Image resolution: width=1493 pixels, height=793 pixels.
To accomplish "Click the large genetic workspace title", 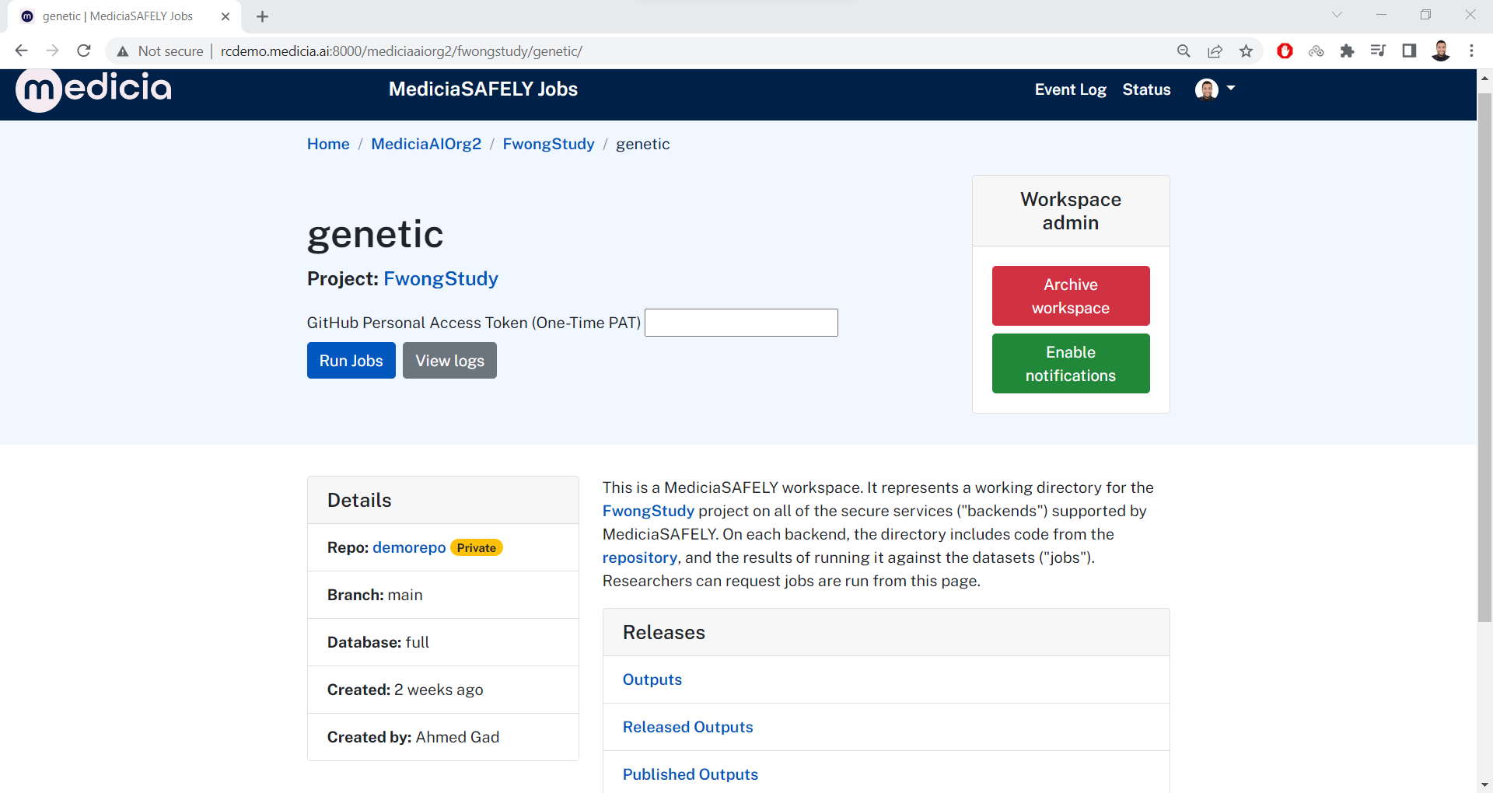I will (375, 234).
